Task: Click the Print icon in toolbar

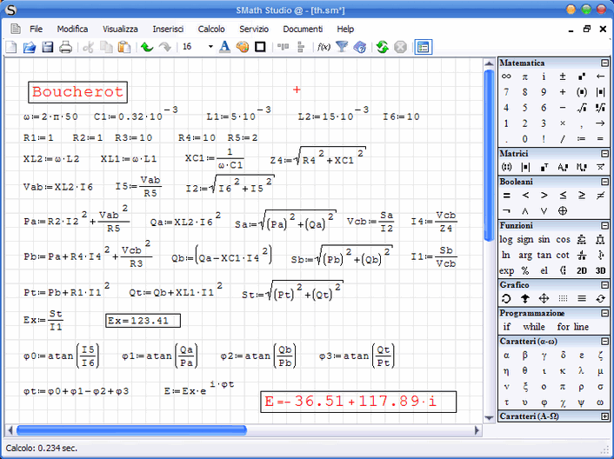Action: pos(65,47)
